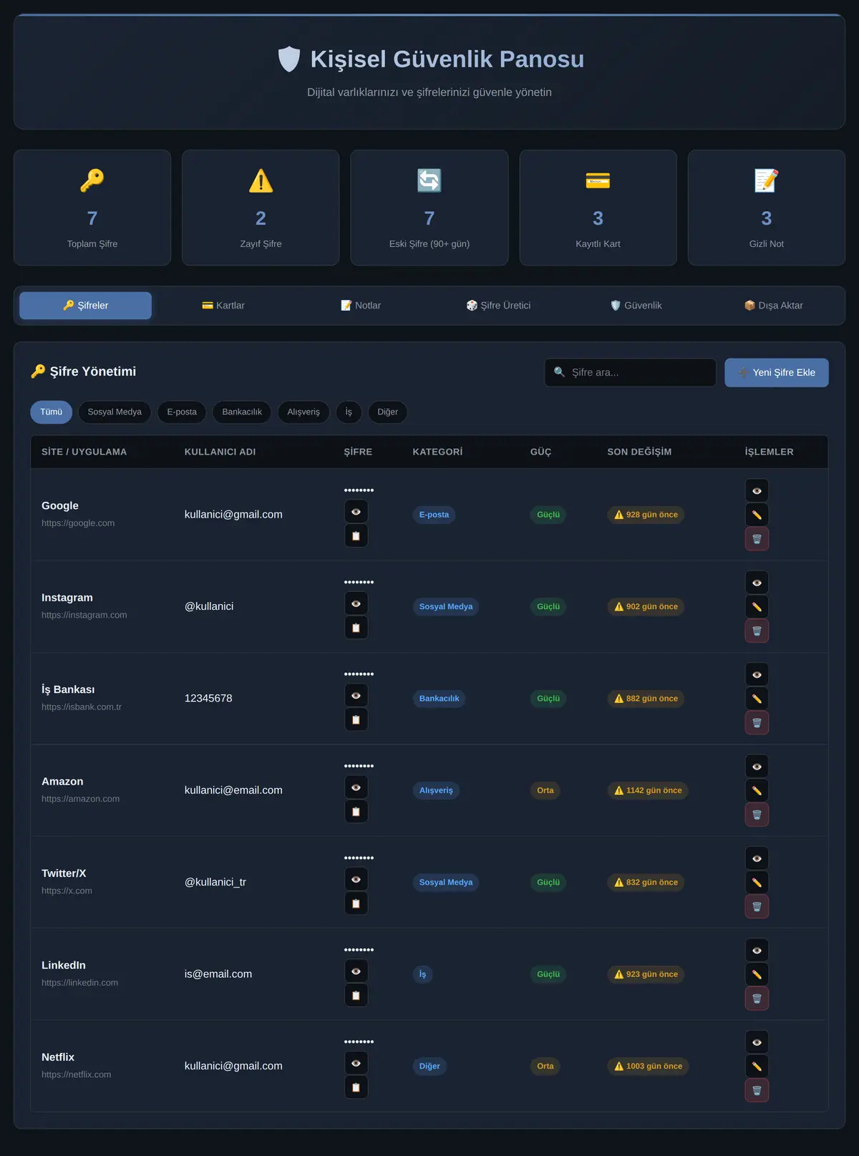Copy the İş Bankası password to clipboard
The width and height of the screenshot is (859, 1156).
356,719
